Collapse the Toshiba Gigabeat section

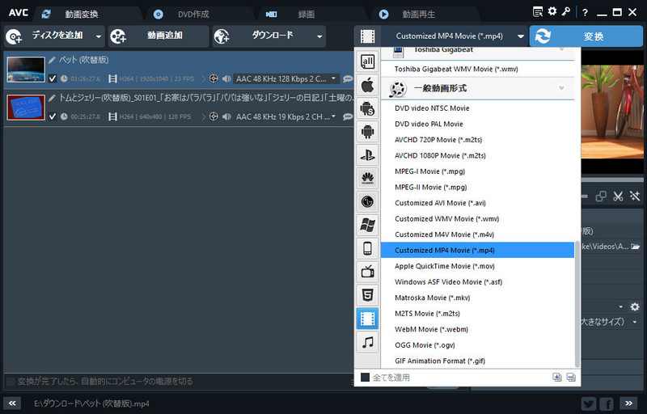click(x=561, y=49)
